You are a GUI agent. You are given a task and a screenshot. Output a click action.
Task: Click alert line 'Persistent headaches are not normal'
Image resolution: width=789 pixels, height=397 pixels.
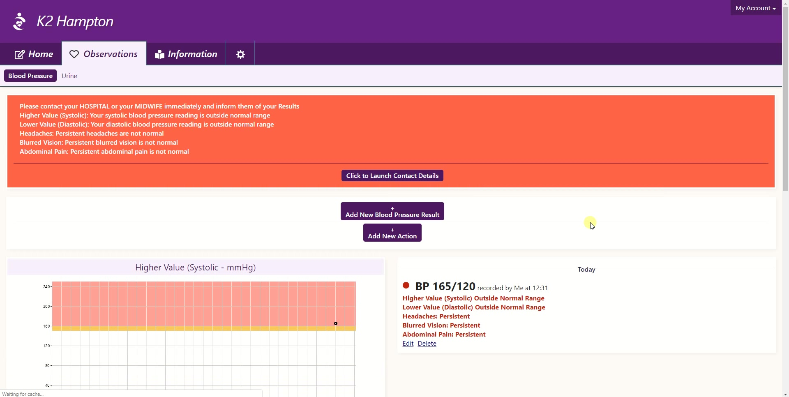[92, 134]
